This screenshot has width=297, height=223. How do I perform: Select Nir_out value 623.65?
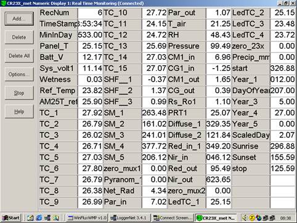point(219,180)
